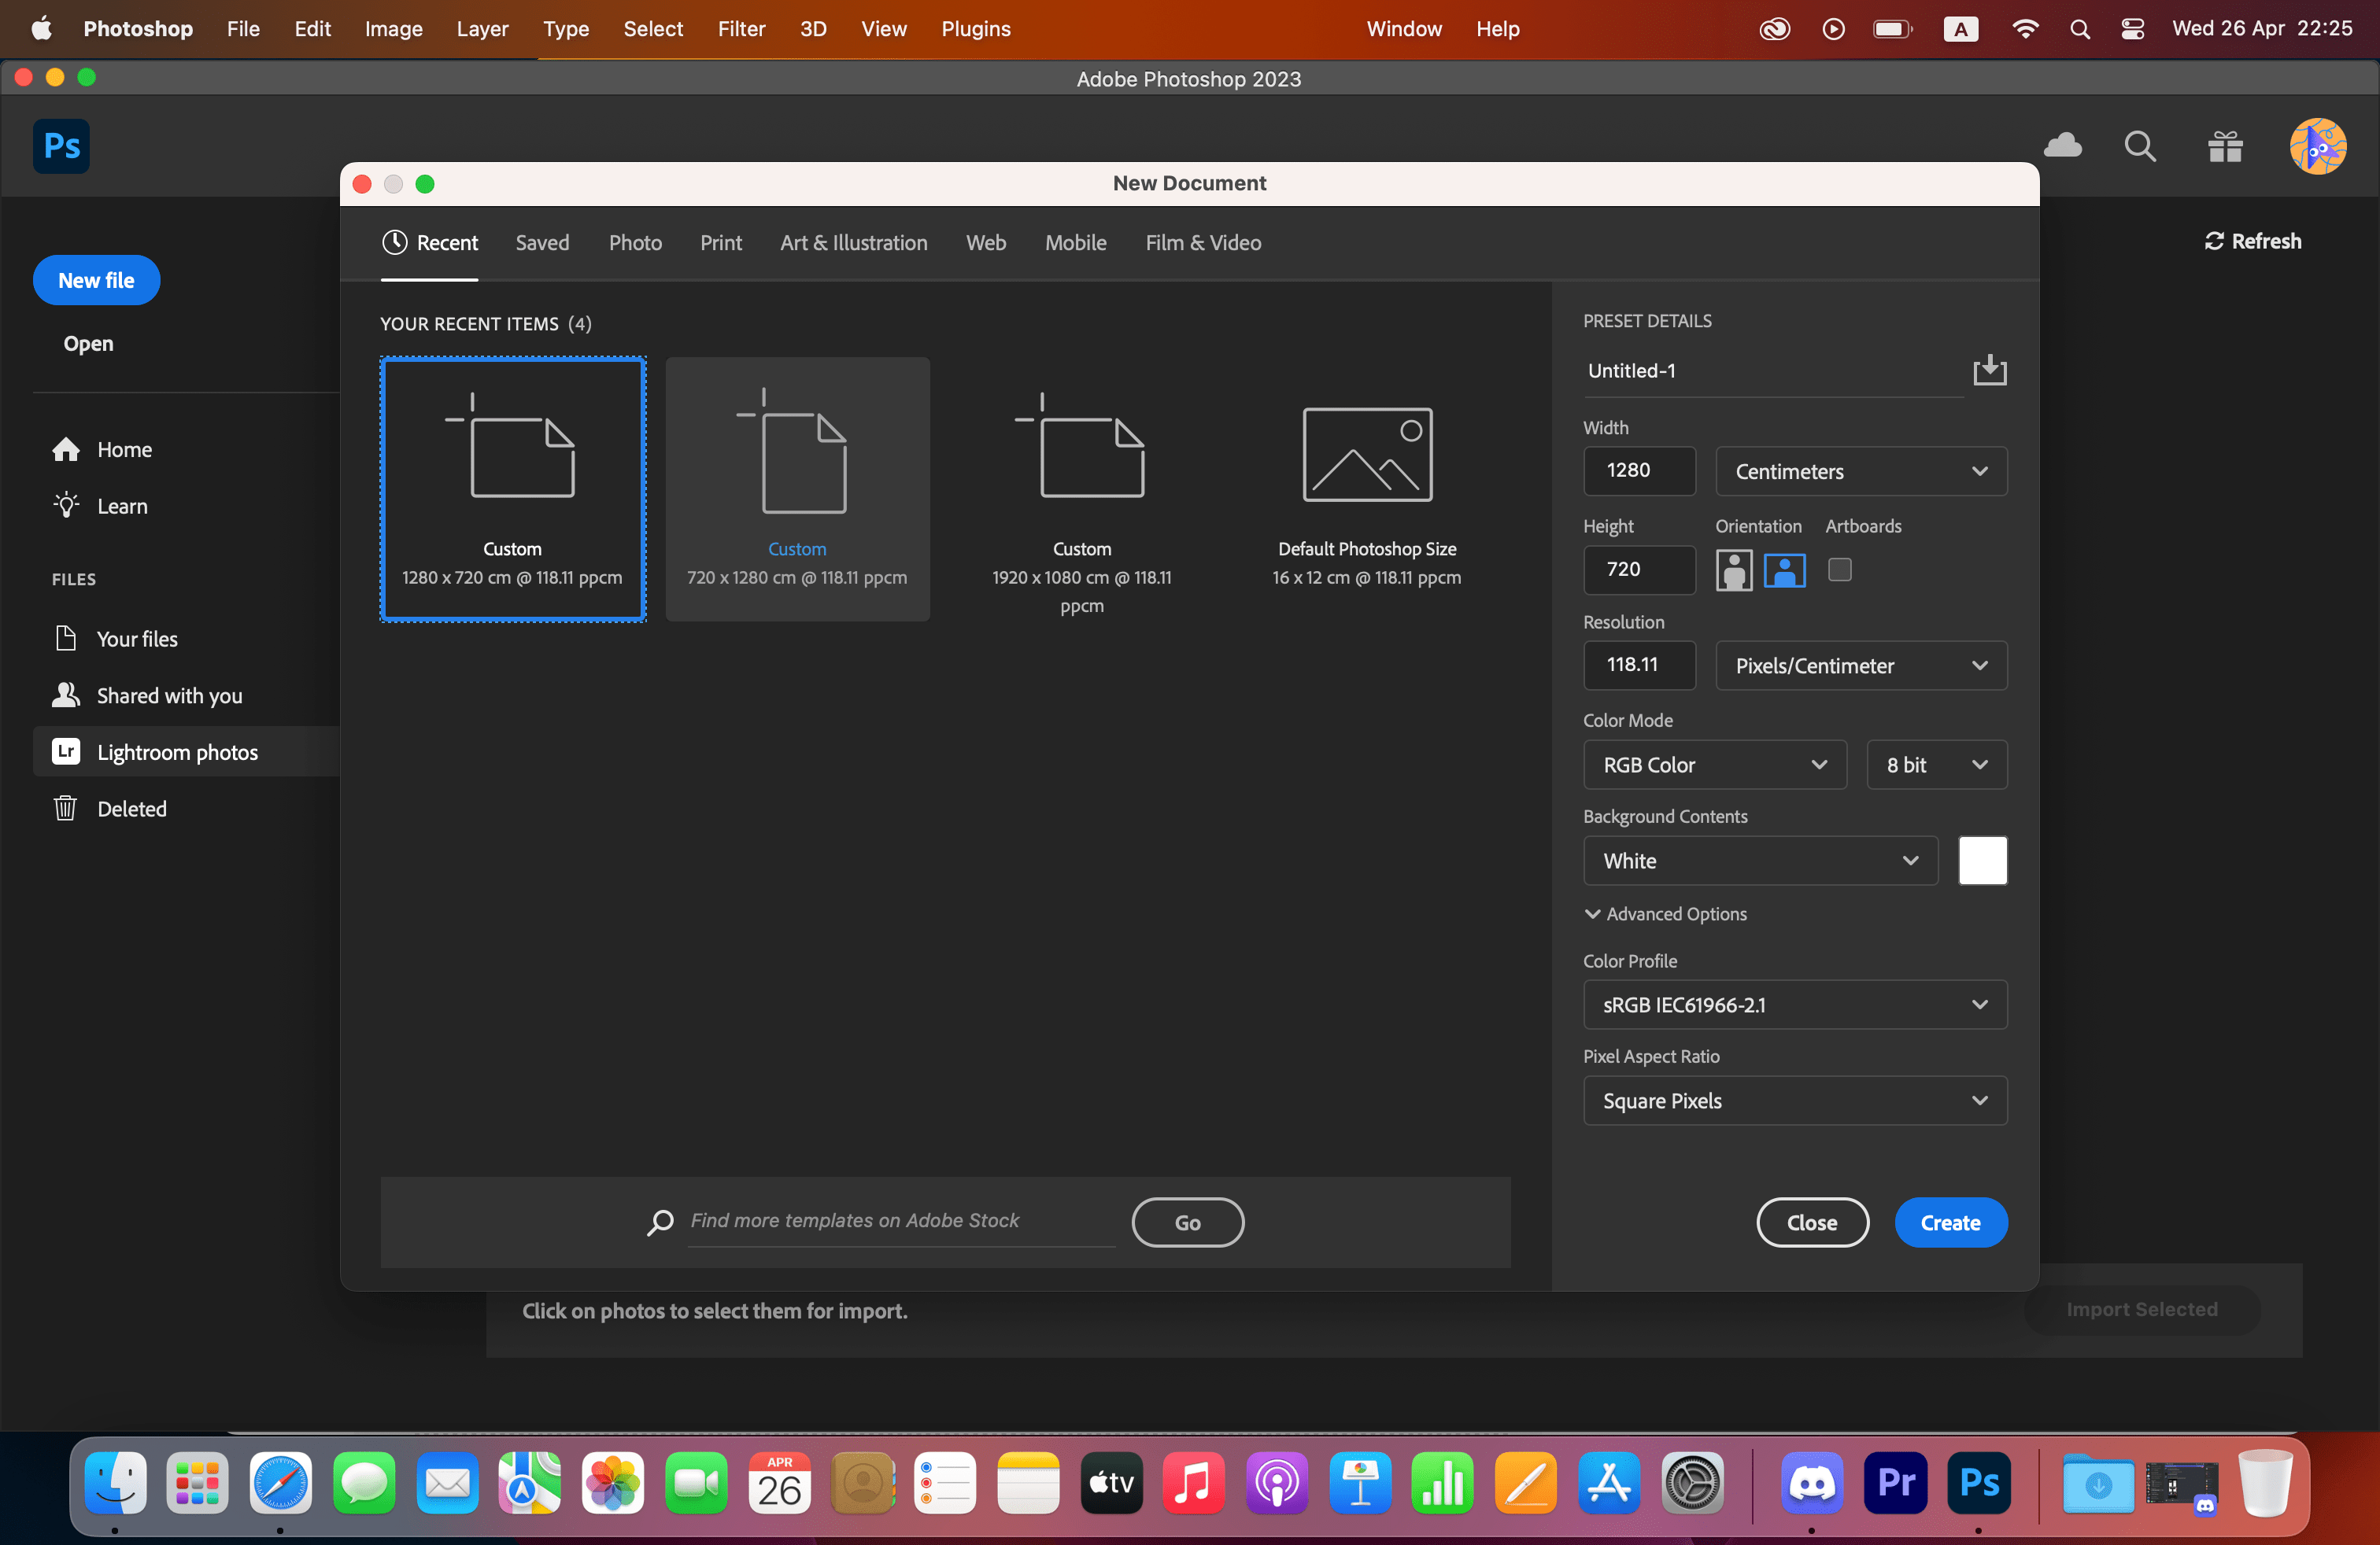
Task: Open your account profile avatar
Action: pyautogui.click(x=2319, y=146)
